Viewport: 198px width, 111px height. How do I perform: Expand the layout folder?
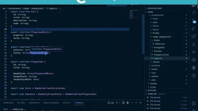pyautogui.click(x=156, y=30)
